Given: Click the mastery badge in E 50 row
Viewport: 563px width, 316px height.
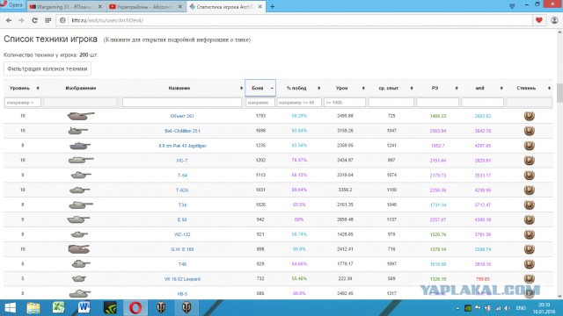Looking at the screenshot, I should 529,219.
